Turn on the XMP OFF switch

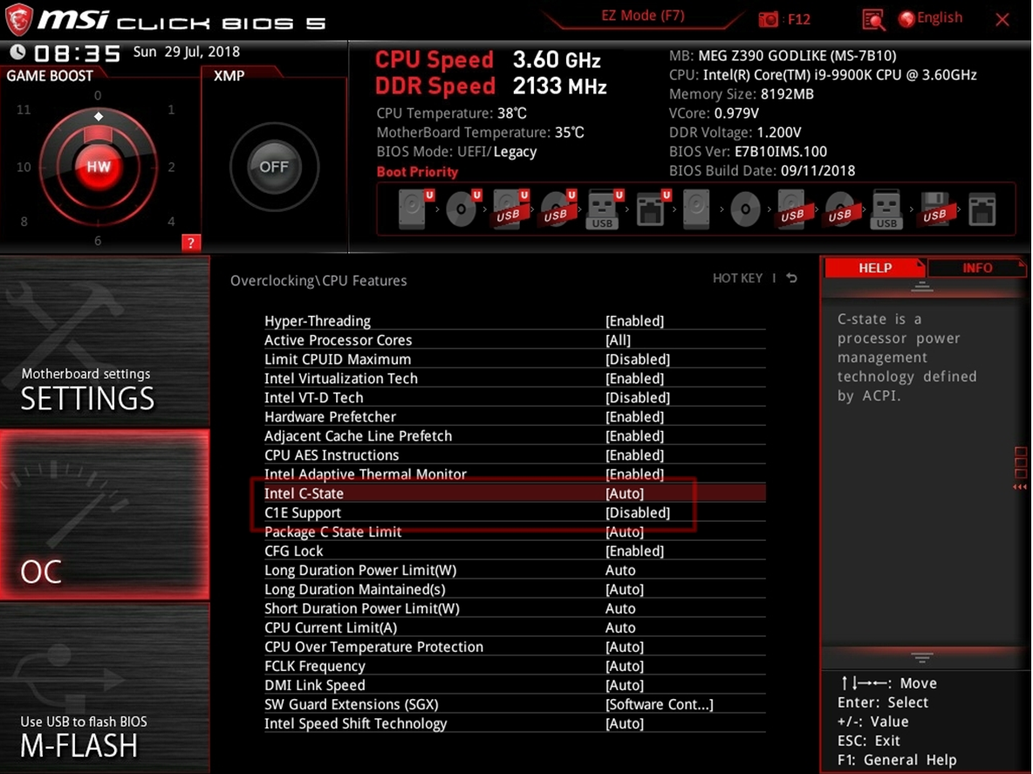click(274, 167)
